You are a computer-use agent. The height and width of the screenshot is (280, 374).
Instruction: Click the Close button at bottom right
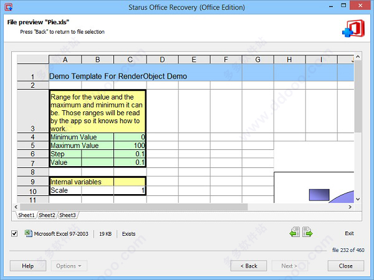(x=346, y=266)
